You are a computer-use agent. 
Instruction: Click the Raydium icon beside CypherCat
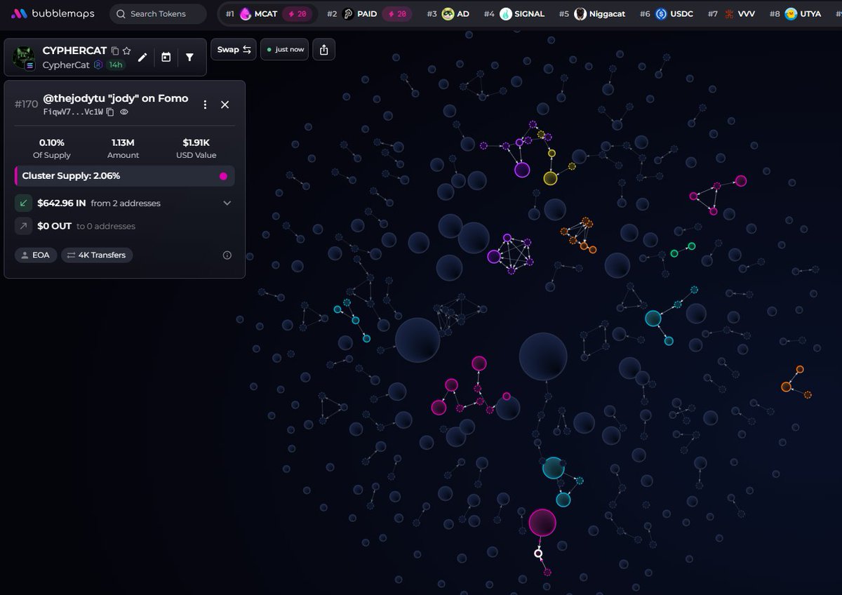tap(98, 65)
